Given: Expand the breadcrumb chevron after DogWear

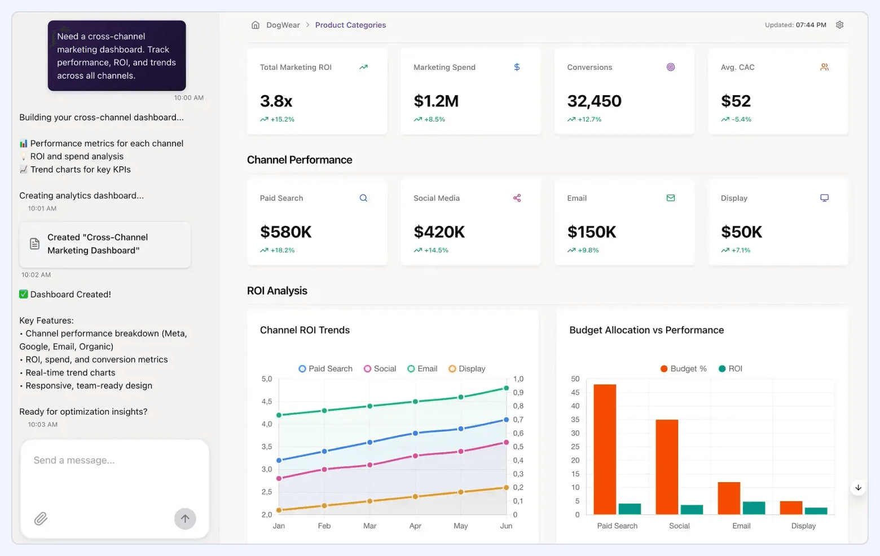Looking at the screenshot, I should [x=307, y=25].
